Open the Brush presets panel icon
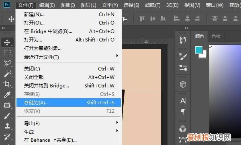 coord(183,56)
